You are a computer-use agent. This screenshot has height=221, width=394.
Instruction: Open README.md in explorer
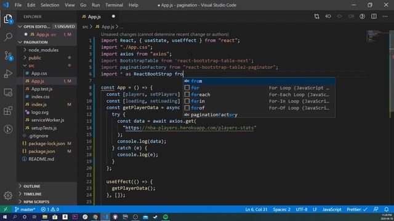coord(47,159)
